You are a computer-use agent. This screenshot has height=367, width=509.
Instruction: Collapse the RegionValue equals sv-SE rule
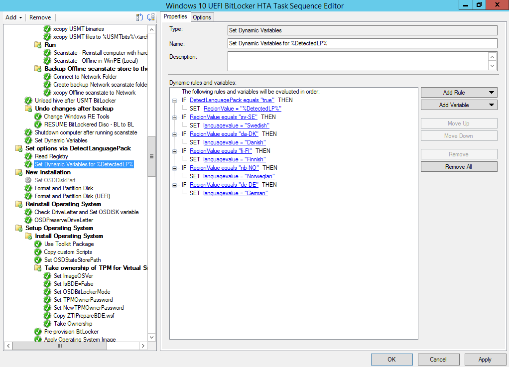coord(175,118)
